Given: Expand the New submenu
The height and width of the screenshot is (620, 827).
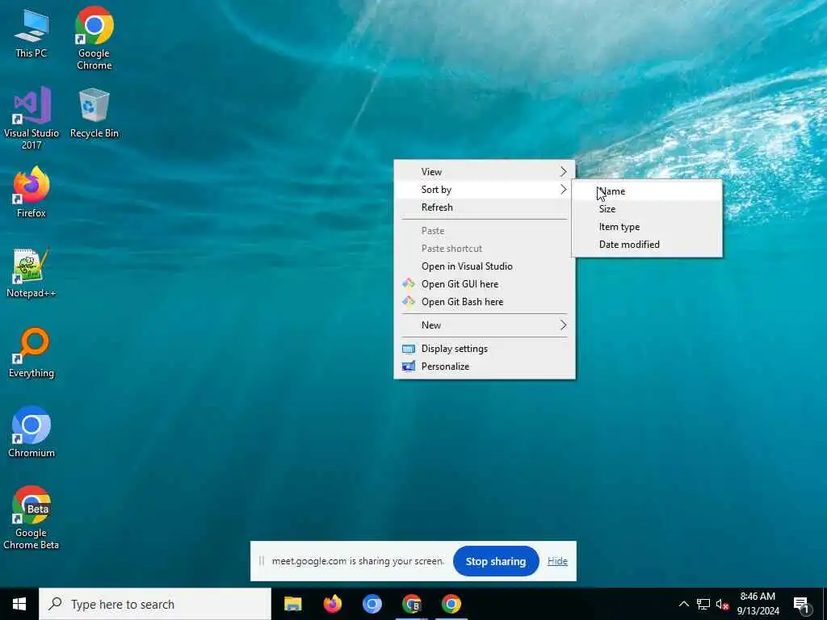Looking at the screenshot, I should click(x=485, y=325).
